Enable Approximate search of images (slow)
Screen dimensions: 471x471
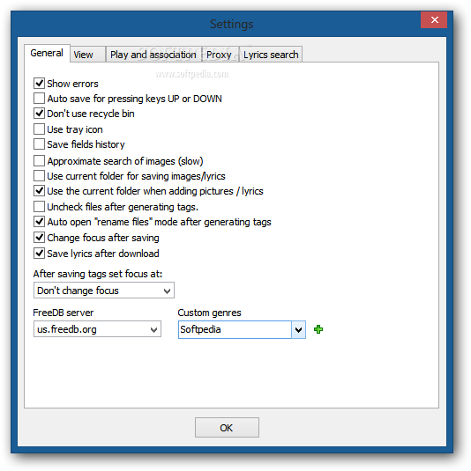[39, 161]
